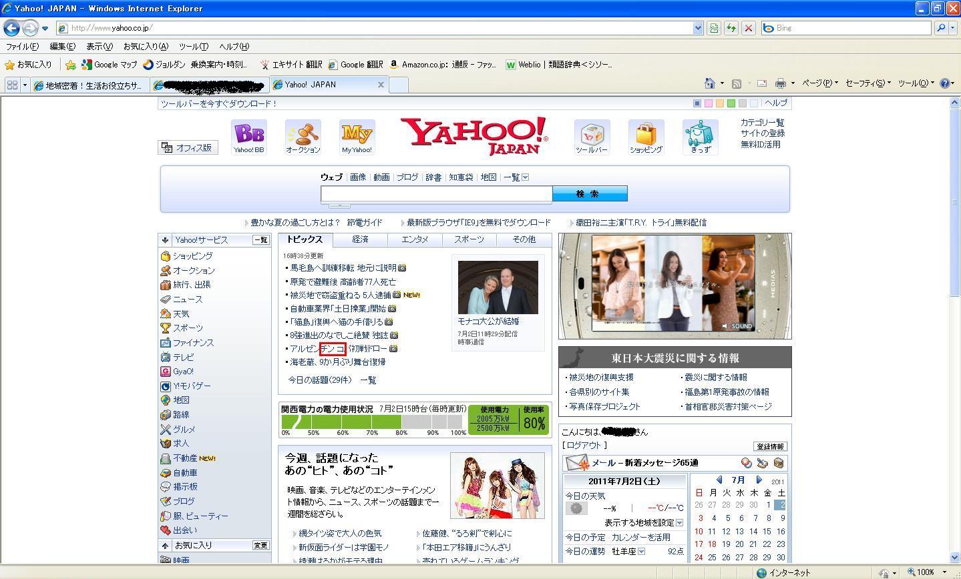The width and height of the screenshot is (961, 579).
Task: Open the zoom level 100% status bar control
Action: (927, 572)
